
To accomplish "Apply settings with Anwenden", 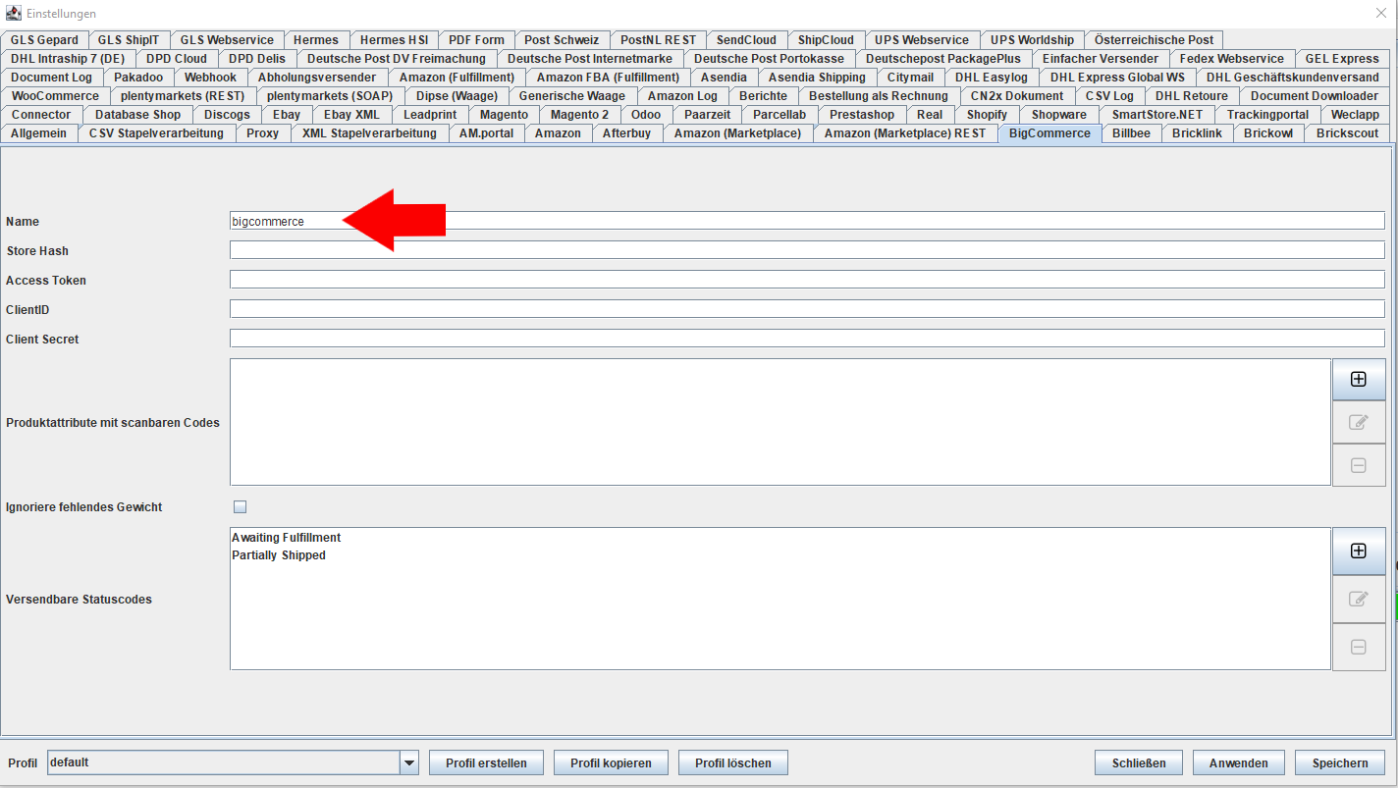I will pyautogui.click(x=1239, y=762).
